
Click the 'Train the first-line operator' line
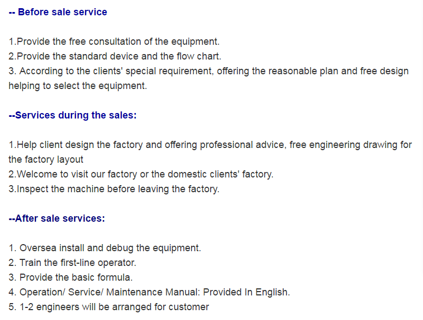(x=72, y=263)
